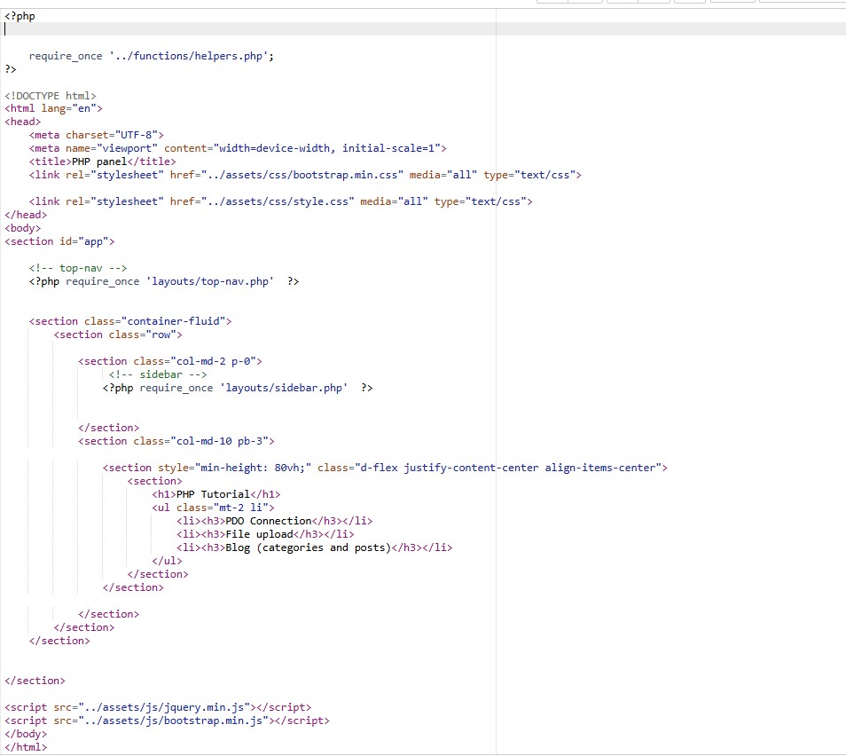Image resolution: width=846 pixels, height=756 pixels.
Task: Click the opening <body> tag
Action: (x=23, y=228)
